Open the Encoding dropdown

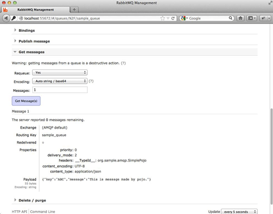[x=60, y=81]
